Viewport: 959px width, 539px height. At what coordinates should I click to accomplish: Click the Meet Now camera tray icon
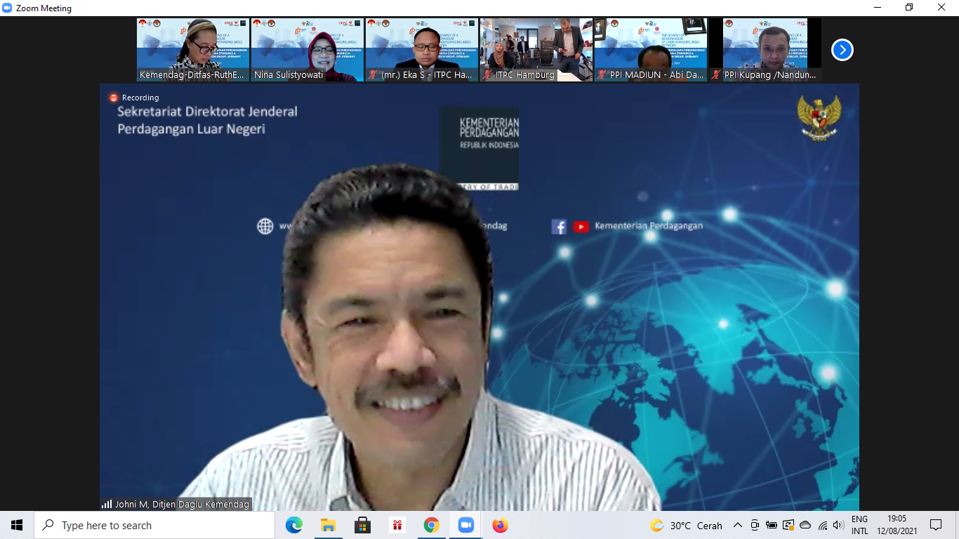tap(755, 525)
